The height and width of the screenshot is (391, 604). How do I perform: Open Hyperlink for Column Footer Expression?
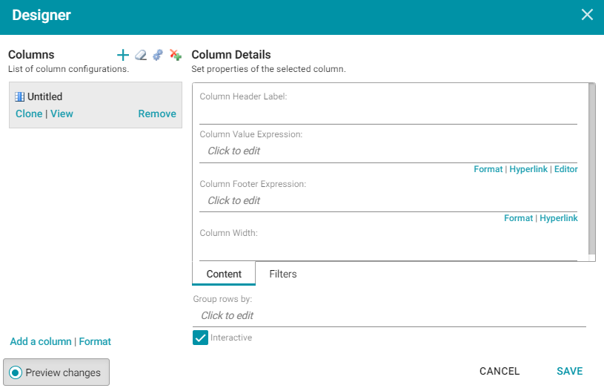click(559, 218)
